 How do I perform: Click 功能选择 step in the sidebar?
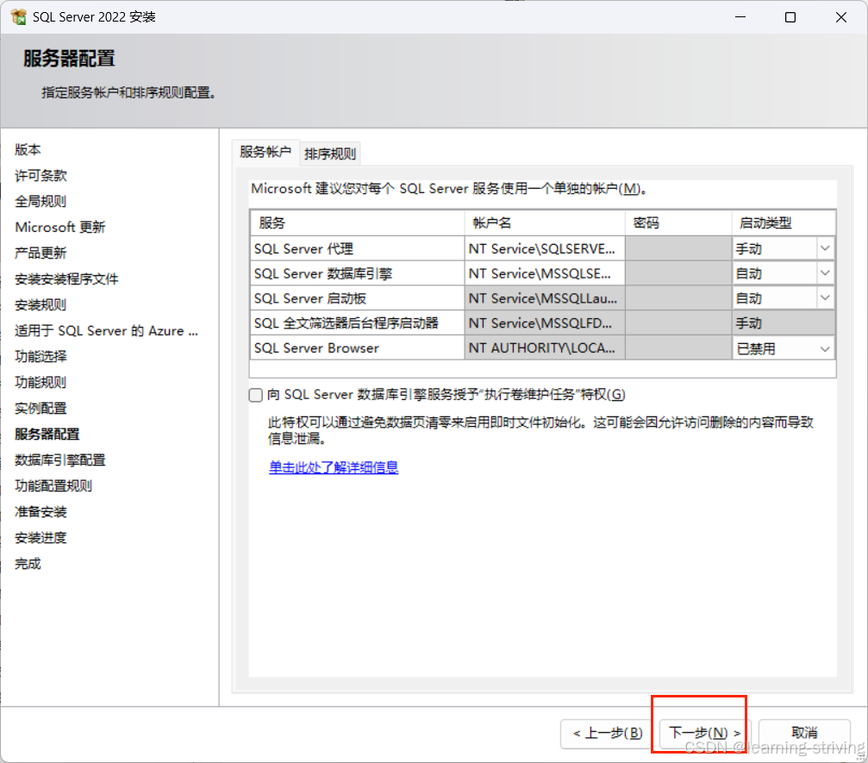(41, 356)
